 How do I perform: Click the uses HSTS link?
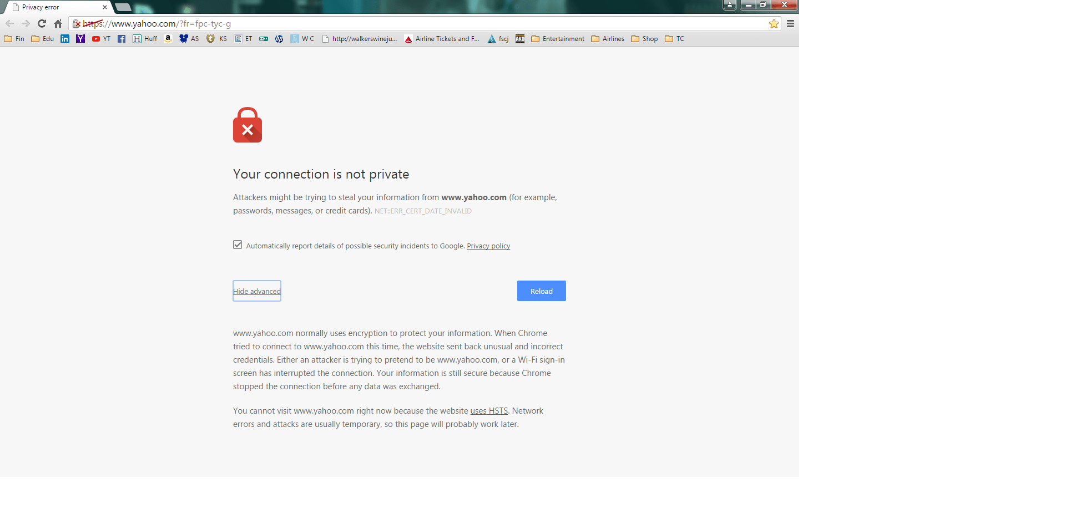click(488, 410)
